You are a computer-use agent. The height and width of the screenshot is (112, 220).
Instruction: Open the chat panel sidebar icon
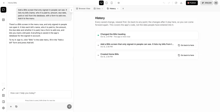[3, 10]
